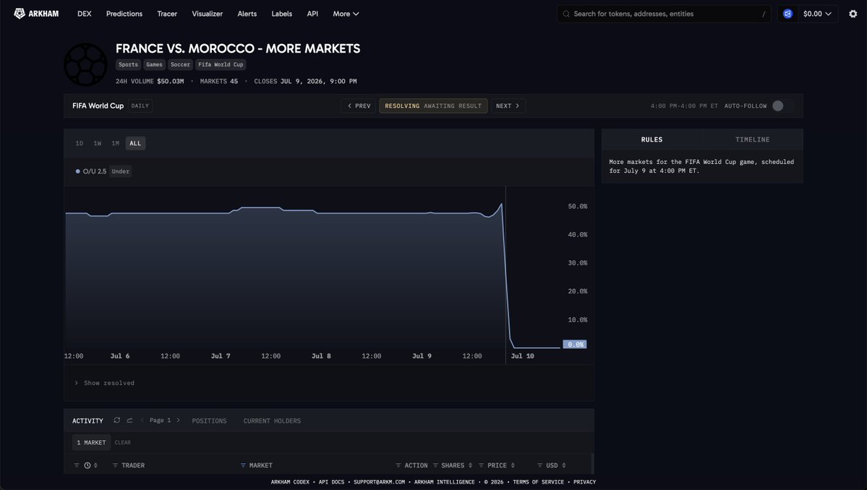
Task: Click the Prev market button
Action: coord(359,106)
